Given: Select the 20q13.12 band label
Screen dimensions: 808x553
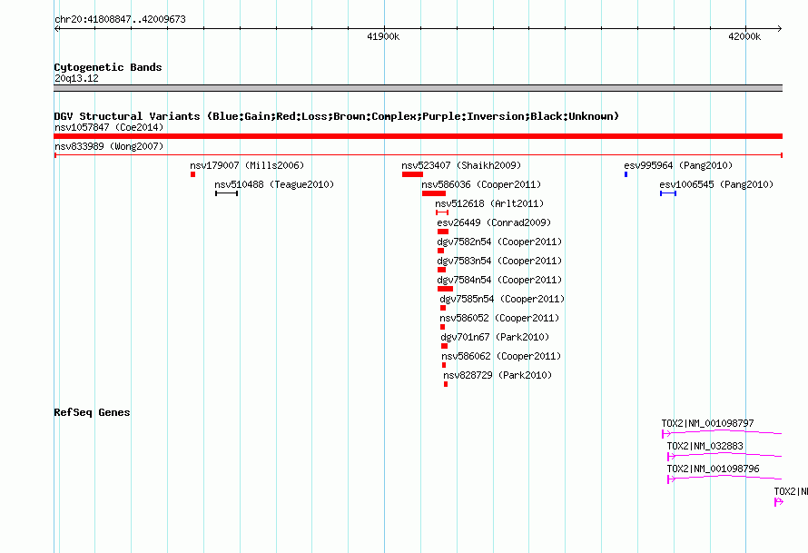Looking at the screenshot, I should (x=76, y=78).
